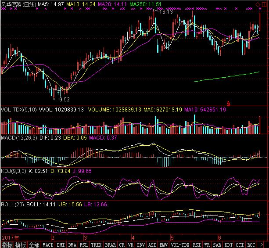269x248 pixels.
Task: Click the BOLL(20) panel title
Action: [12, 205]
